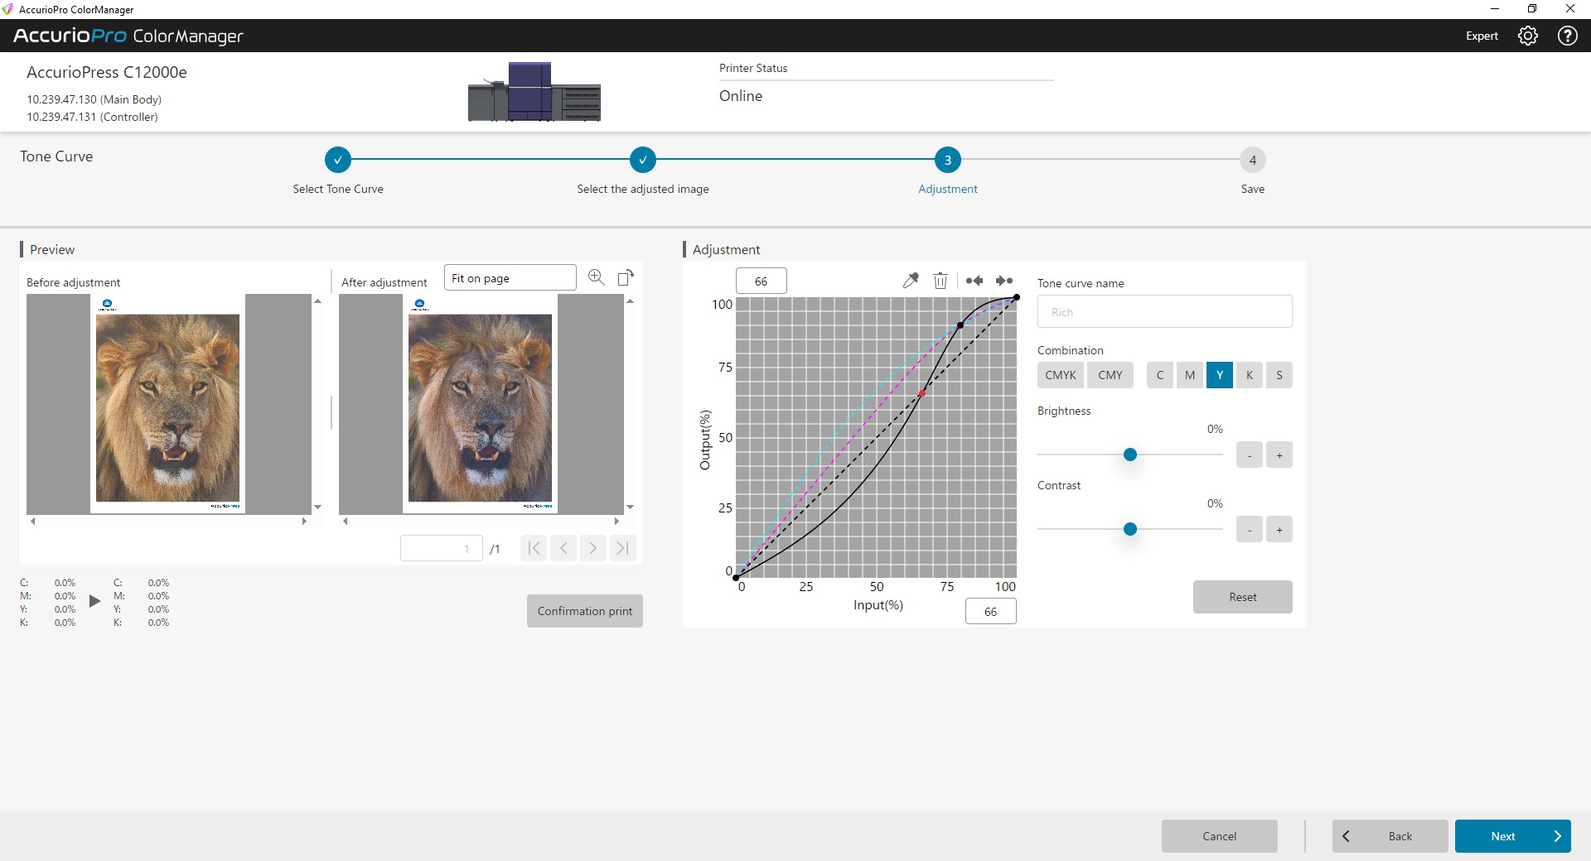Click the After preview scroll-left arrow
The height and width of the screenshot is (861, 1591).
[x=346, y=521]
